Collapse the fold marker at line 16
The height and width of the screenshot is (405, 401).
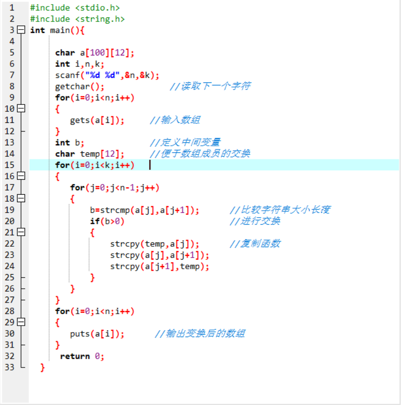tap(21, 176)
